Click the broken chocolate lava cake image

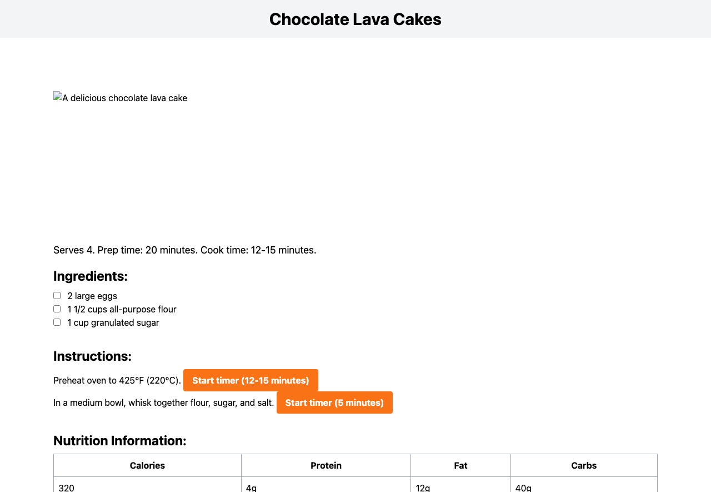click(x=121, y=98)
